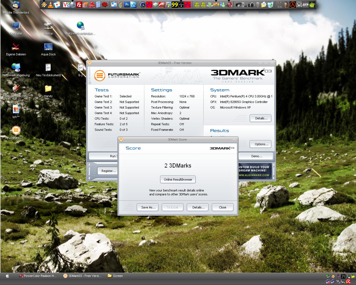Image resolution: width=356 pixels, height=285 pixels.
Task: Open the 9-2 text document icon
Action: tap(80, 70)
